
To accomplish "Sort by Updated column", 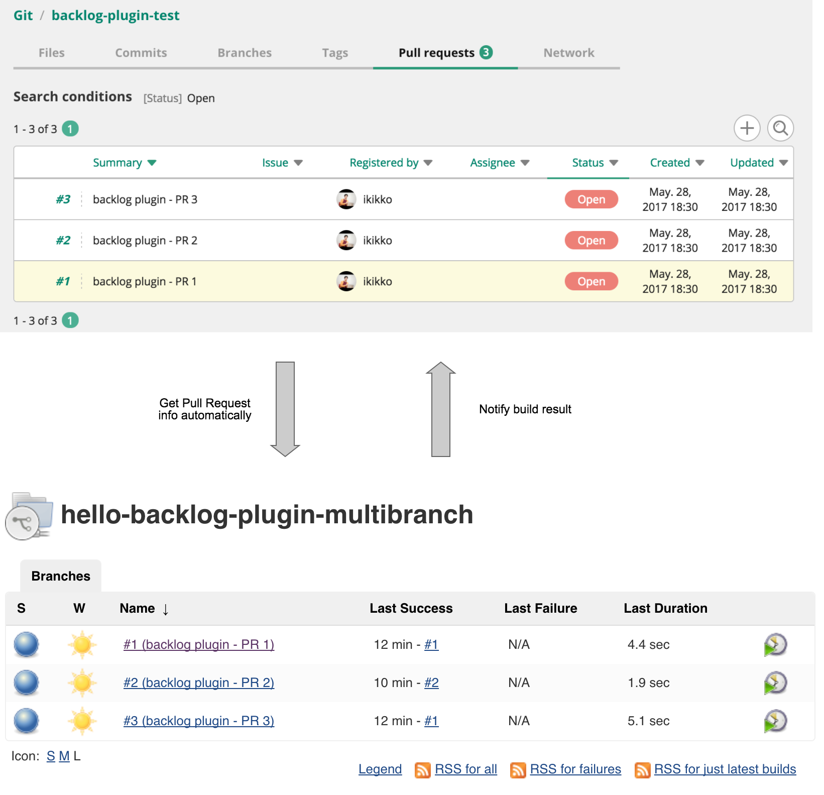I will click(x=759, y=163).
